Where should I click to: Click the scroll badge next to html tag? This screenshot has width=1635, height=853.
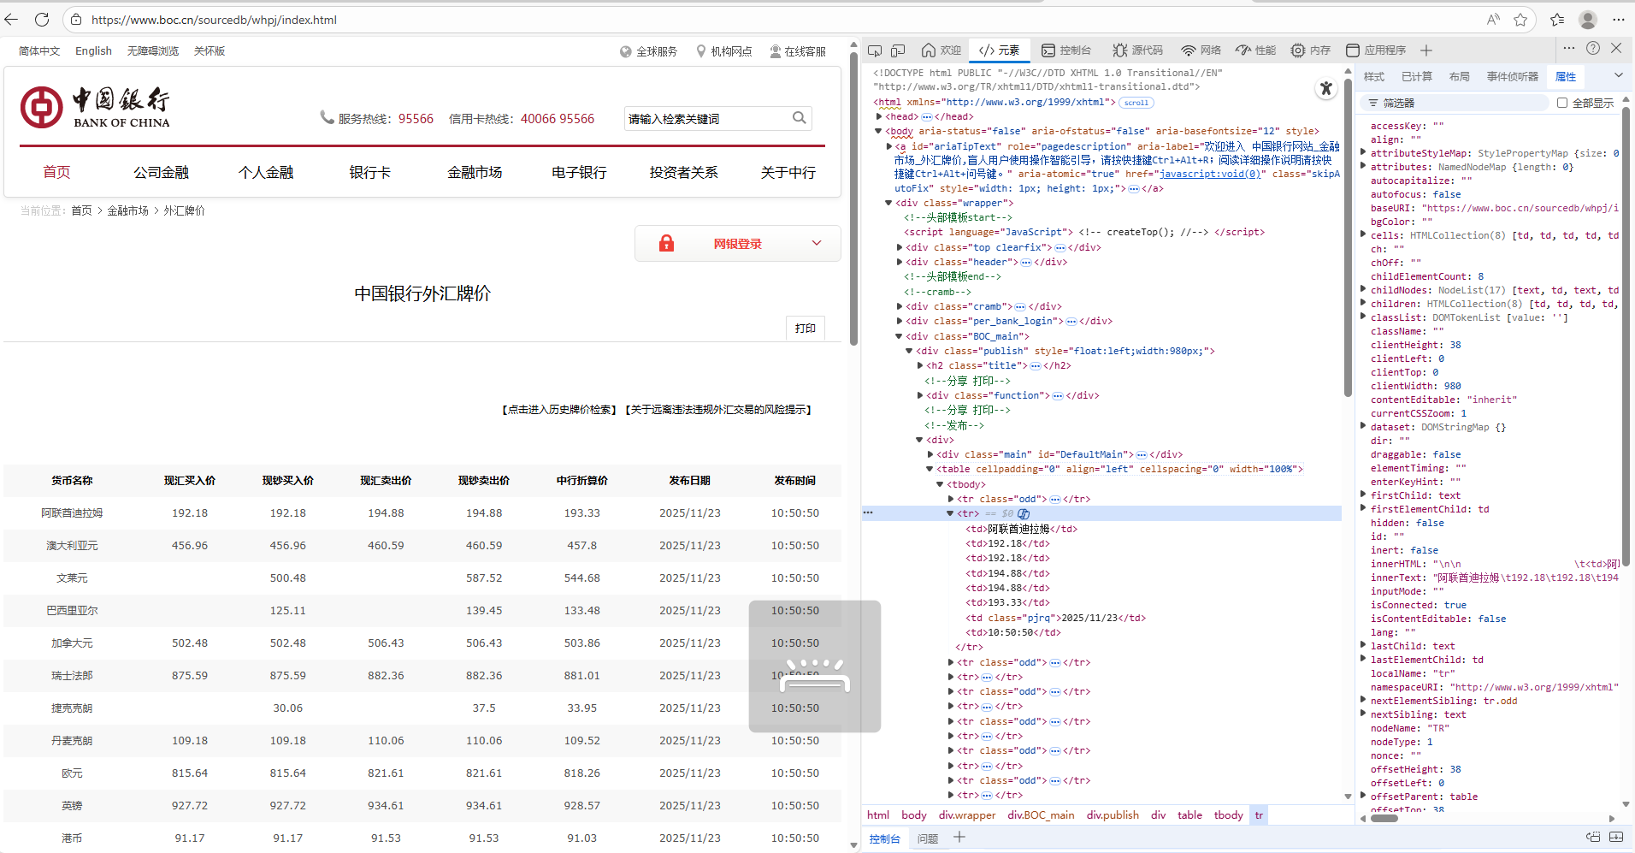pos(1136,103)
